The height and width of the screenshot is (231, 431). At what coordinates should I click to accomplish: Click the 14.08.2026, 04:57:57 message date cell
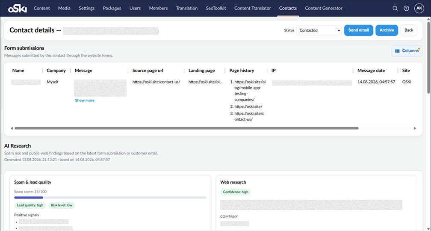pos(376,82)
